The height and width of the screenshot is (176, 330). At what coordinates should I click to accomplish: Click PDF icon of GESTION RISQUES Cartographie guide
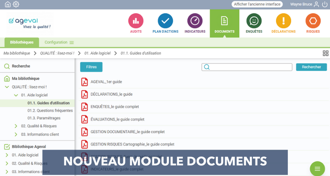tap(84, 144)
